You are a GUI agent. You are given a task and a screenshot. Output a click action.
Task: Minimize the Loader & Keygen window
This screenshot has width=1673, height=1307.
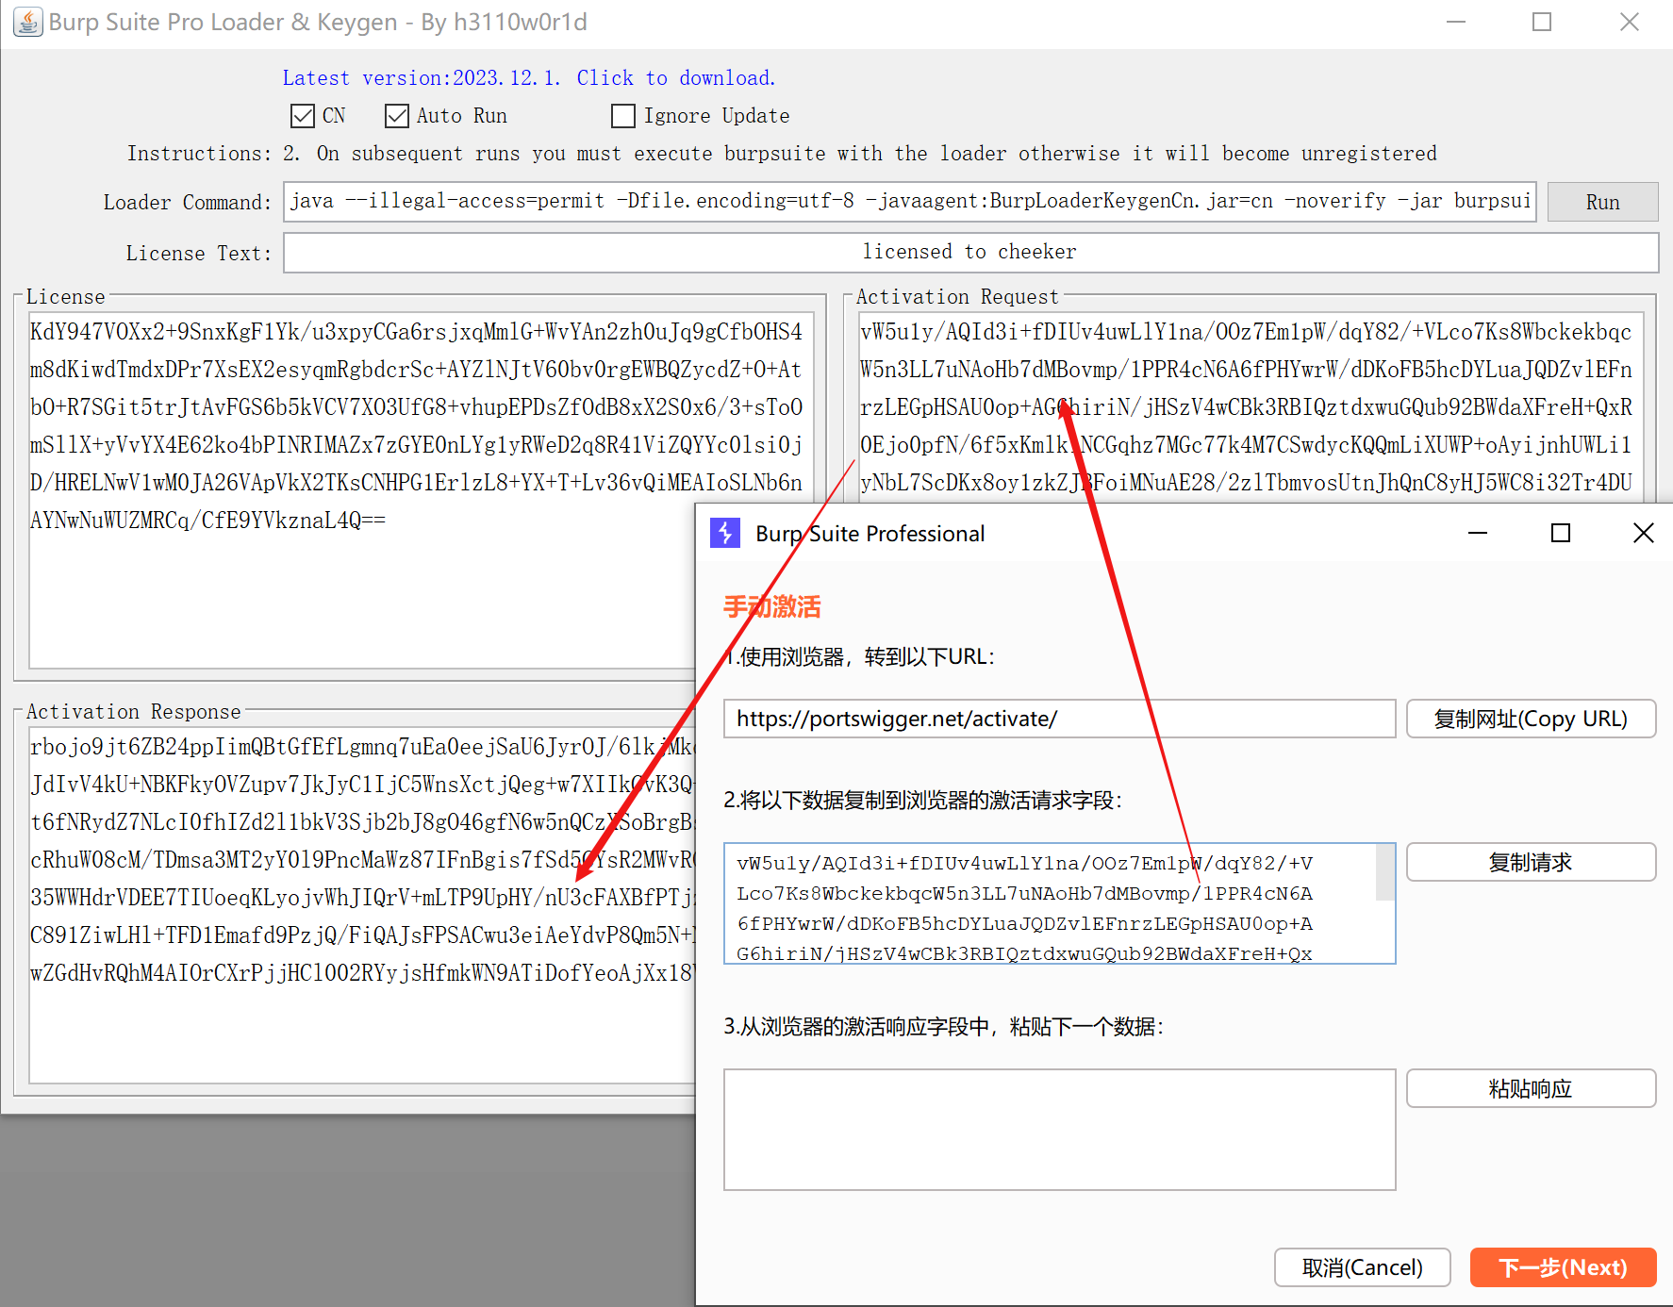(1456, 22)
